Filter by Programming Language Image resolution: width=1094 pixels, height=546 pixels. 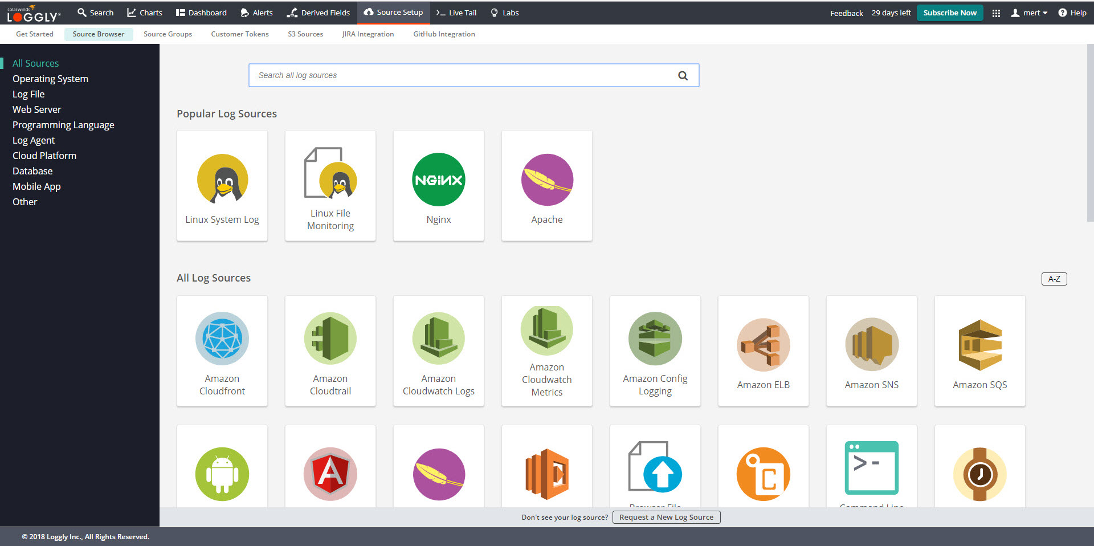[63, 125]
